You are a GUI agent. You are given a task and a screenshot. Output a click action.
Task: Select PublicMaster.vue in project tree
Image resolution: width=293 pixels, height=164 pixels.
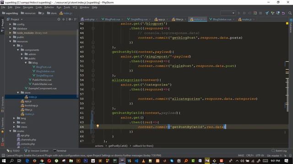point(42,84)
